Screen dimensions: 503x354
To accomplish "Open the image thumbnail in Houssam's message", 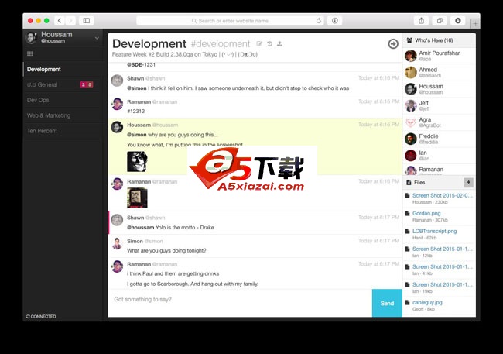I will point(137,162).
